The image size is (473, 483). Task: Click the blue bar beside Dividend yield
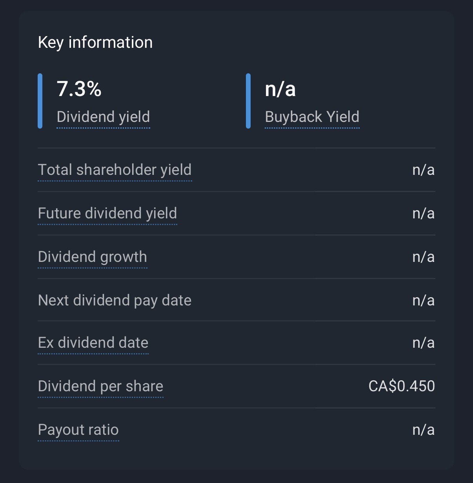pyautogui.click(x=40, y=101)
